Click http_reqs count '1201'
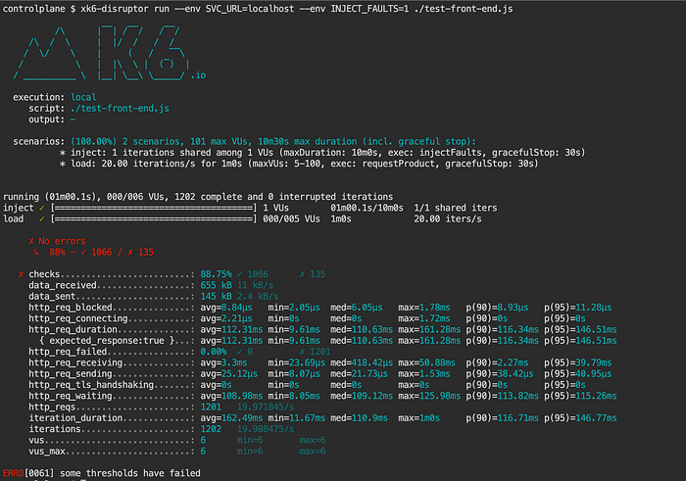 (x=211, y=408)
